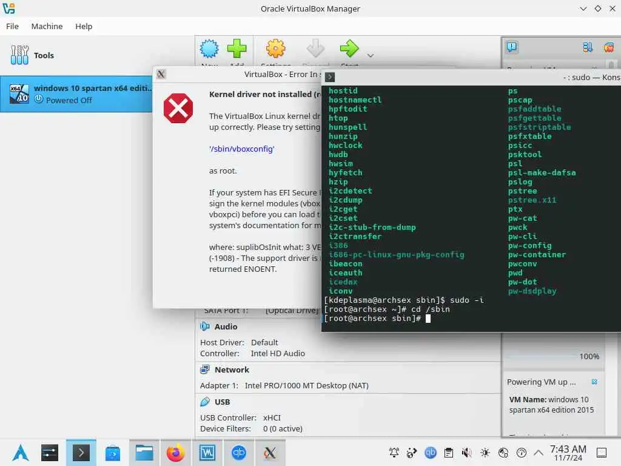Click the X error window taskbar entry
The width and height of the screenshot is (621, 466).
[270, 453]
